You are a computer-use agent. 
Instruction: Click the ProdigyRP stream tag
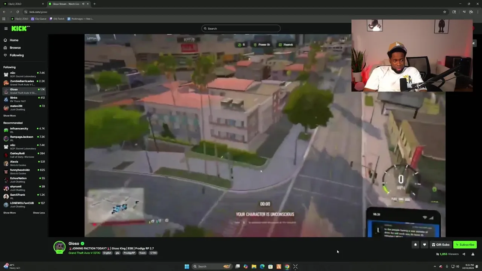point(129,253)
